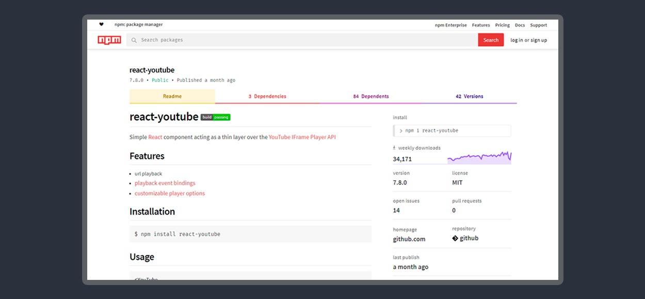Open the customizable player options link
The width and height of the screenshot is (645, 299).
[x=170, y=193]
